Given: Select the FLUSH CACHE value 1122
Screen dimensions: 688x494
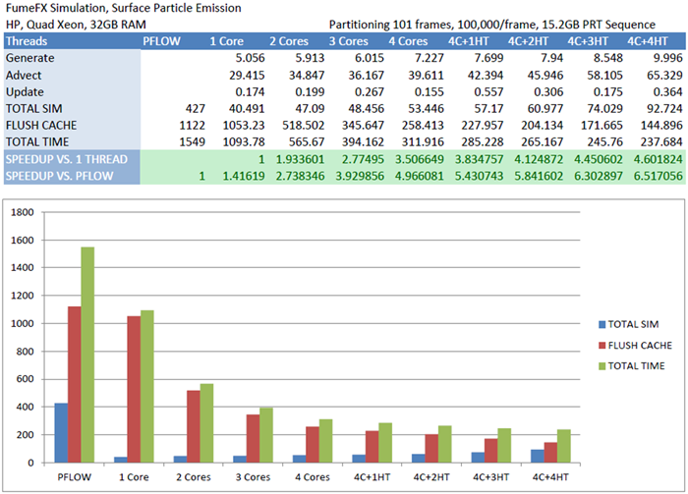Looking at the screenshot, I should (193, 126).
